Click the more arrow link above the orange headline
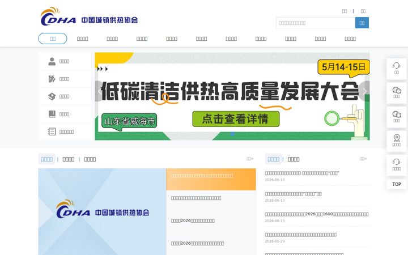This screenshot has width=408, height=255. 250,159
